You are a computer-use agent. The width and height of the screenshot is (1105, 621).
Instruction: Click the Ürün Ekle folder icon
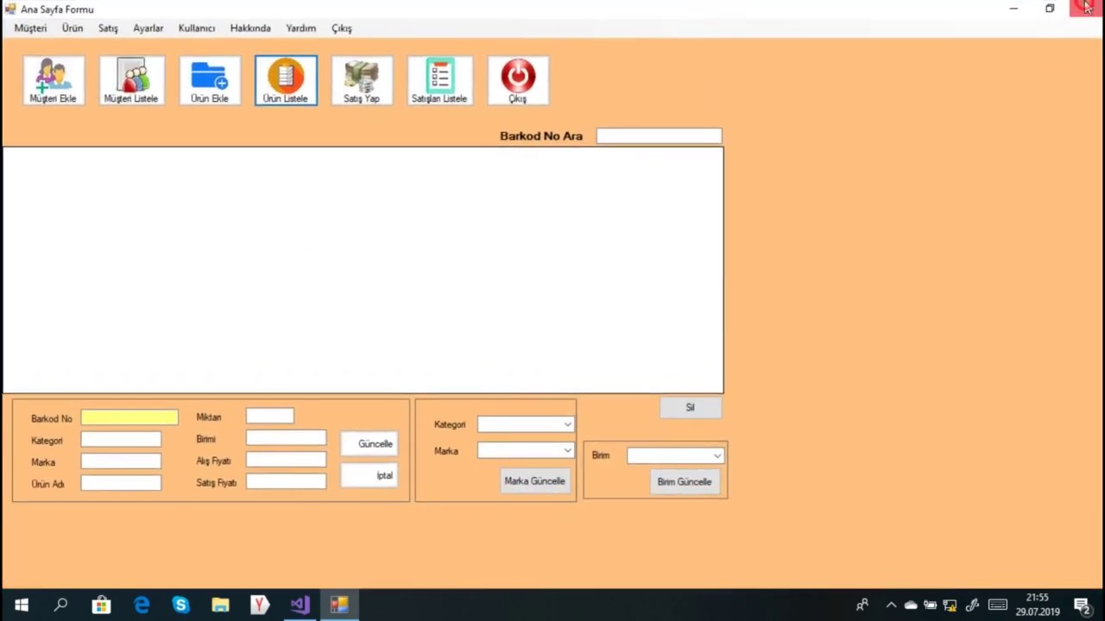(x=210, y=80)
